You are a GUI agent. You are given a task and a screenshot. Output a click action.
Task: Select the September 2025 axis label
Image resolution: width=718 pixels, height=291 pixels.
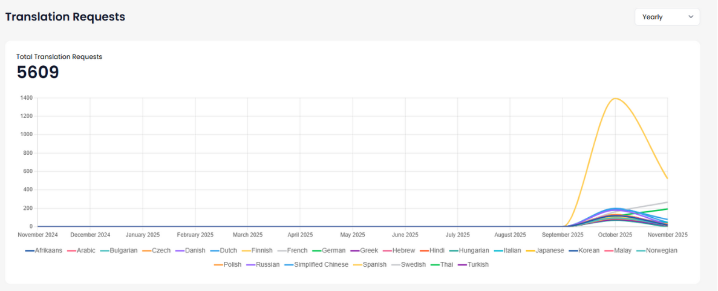[563, 235]
